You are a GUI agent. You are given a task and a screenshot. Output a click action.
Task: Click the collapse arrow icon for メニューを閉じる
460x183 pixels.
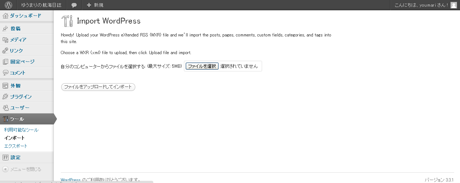[x=5, y=169]
